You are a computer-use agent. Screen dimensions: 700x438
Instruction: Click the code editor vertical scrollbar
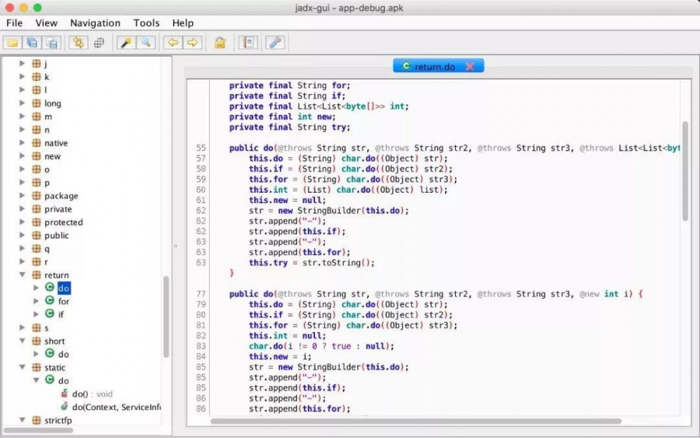click(x=685, y=171)
